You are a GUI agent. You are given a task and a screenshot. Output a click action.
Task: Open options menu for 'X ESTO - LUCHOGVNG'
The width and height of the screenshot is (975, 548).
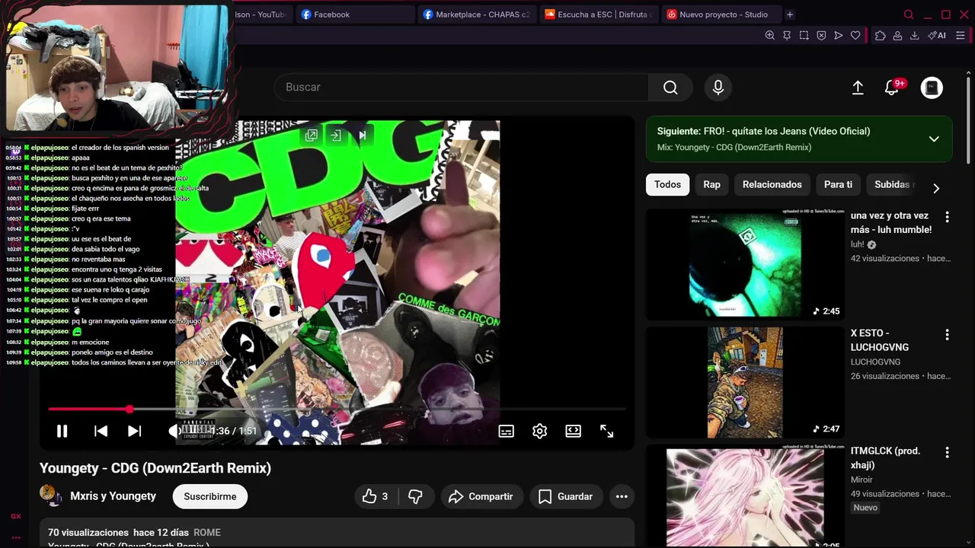947,335
